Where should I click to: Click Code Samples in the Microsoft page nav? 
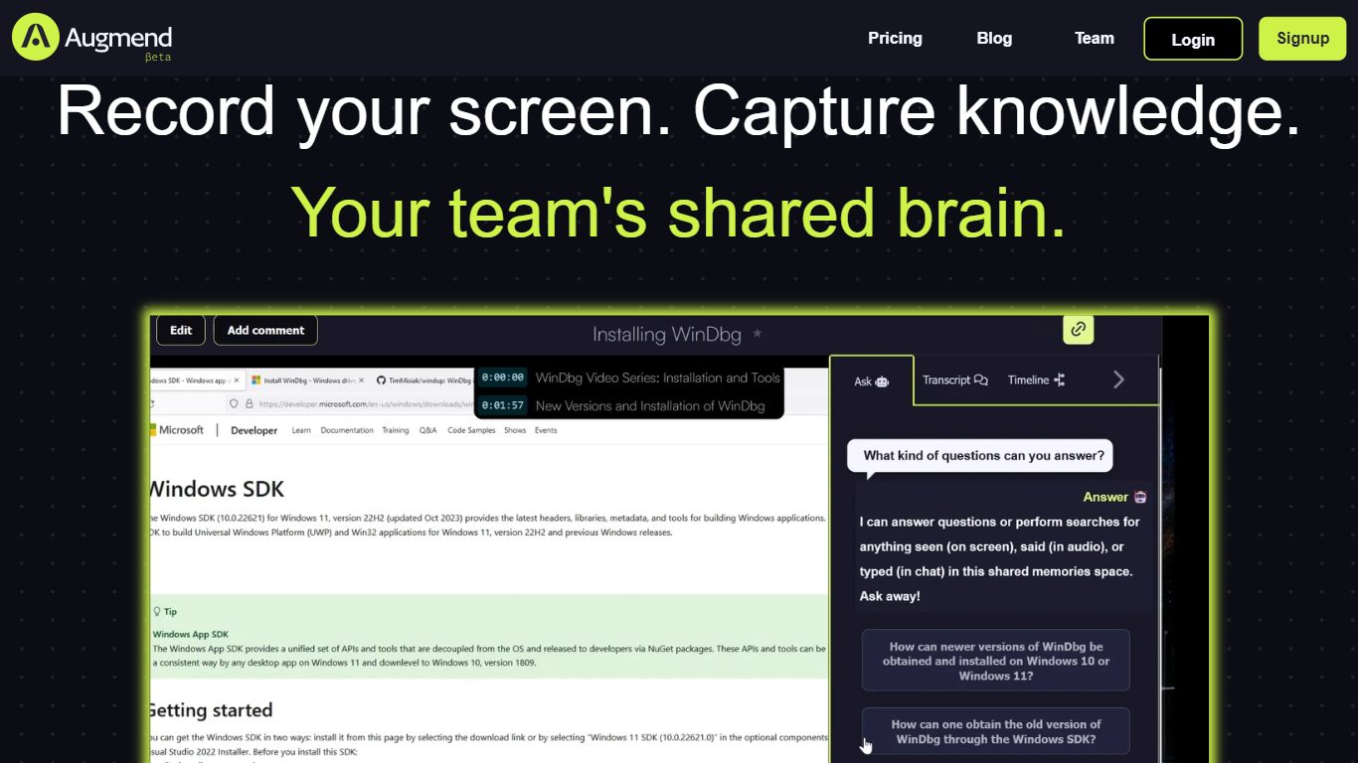471,430
